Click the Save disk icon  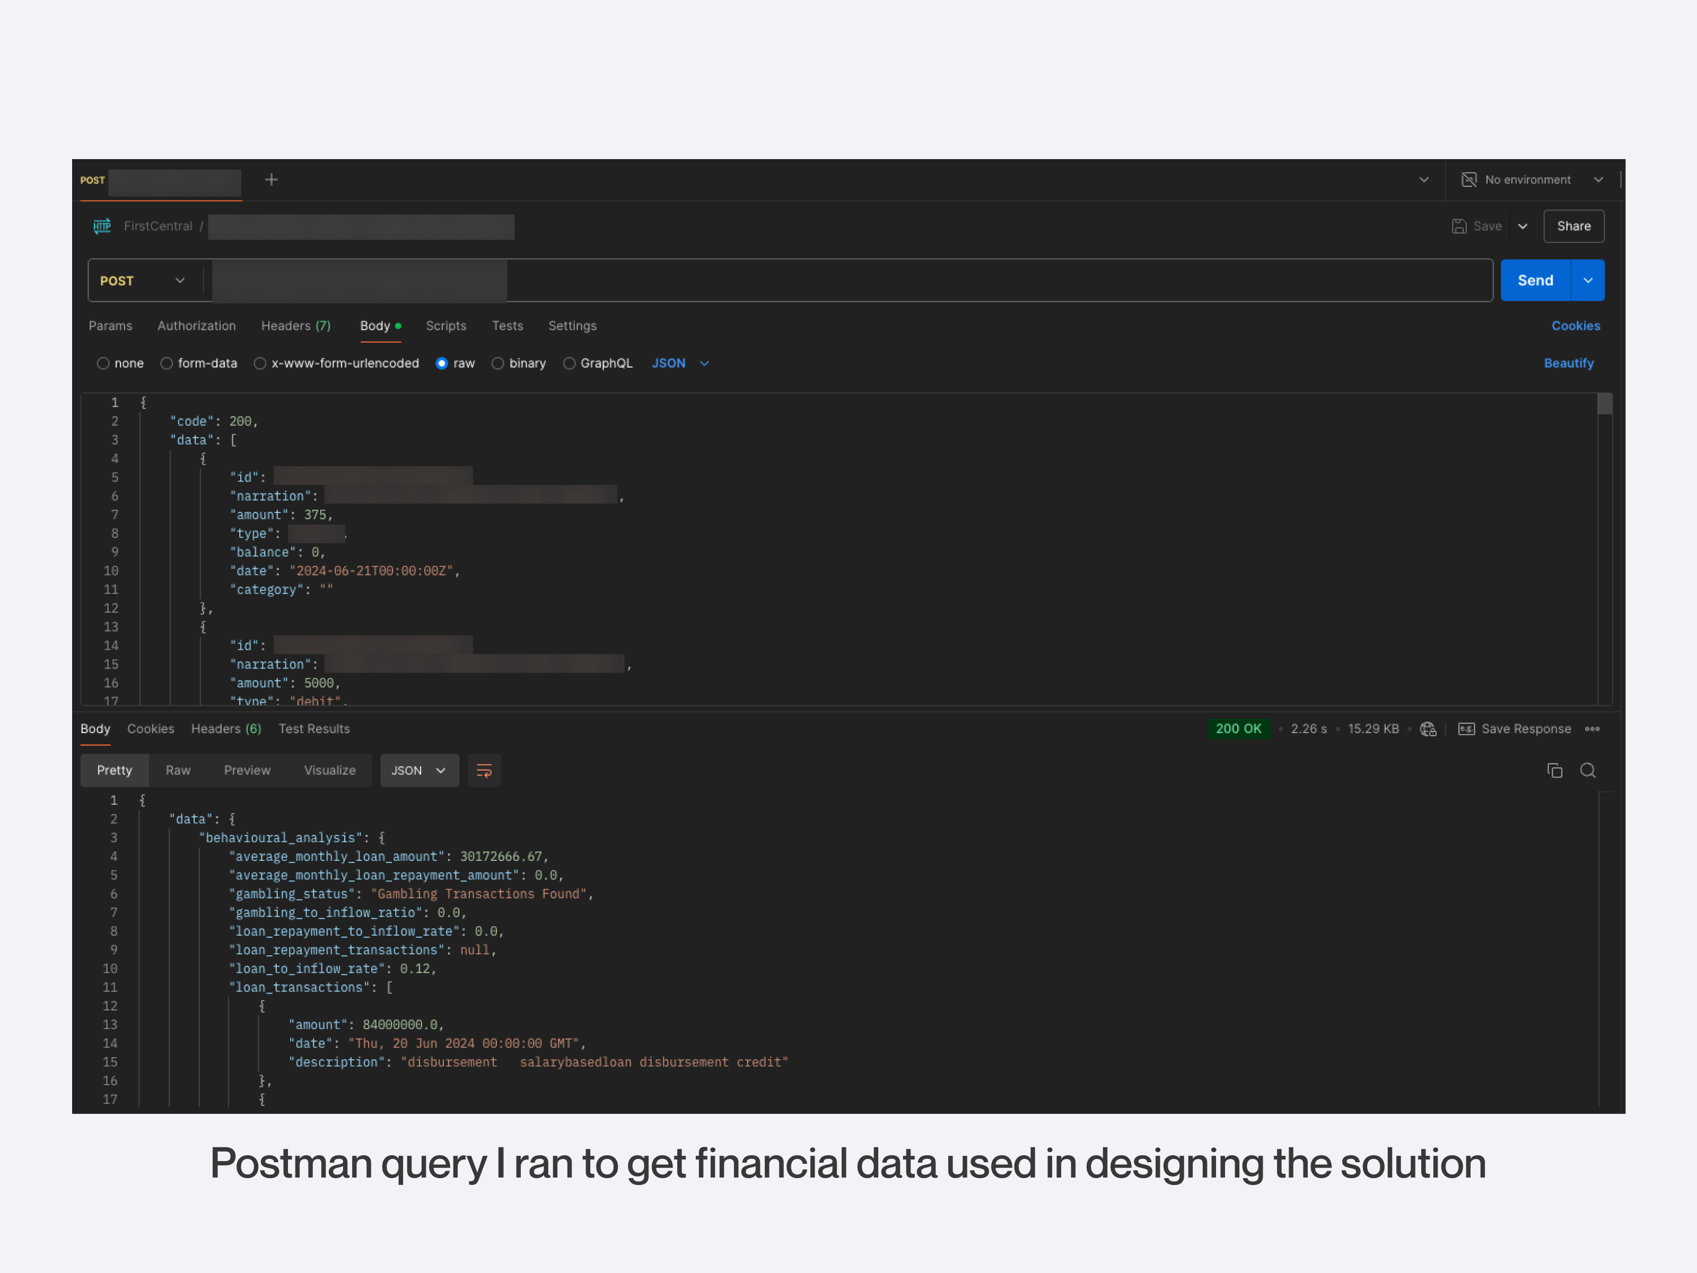tap(1458, 226)
